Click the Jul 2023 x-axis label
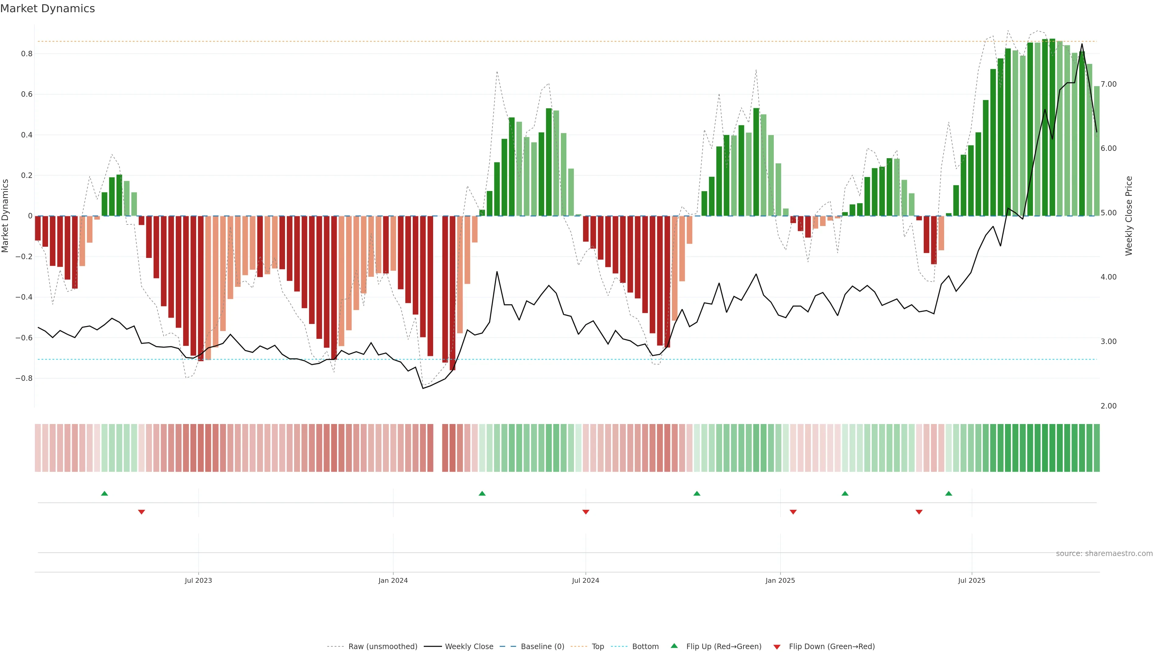This screenshot has height=657, width=1168. pos(198,580)
